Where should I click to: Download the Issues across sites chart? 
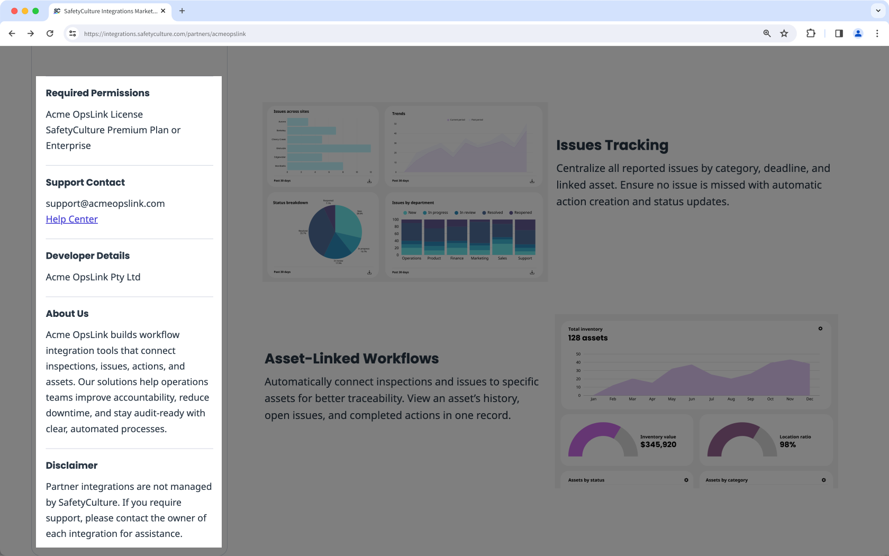click(369, 181)
